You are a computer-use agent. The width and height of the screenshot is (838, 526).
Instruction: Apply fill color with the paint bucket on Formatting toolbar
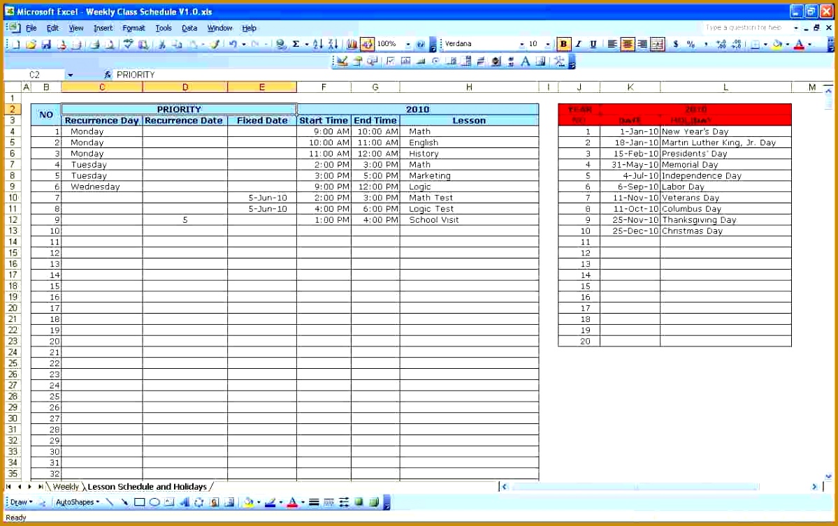(x=777, y=44)
